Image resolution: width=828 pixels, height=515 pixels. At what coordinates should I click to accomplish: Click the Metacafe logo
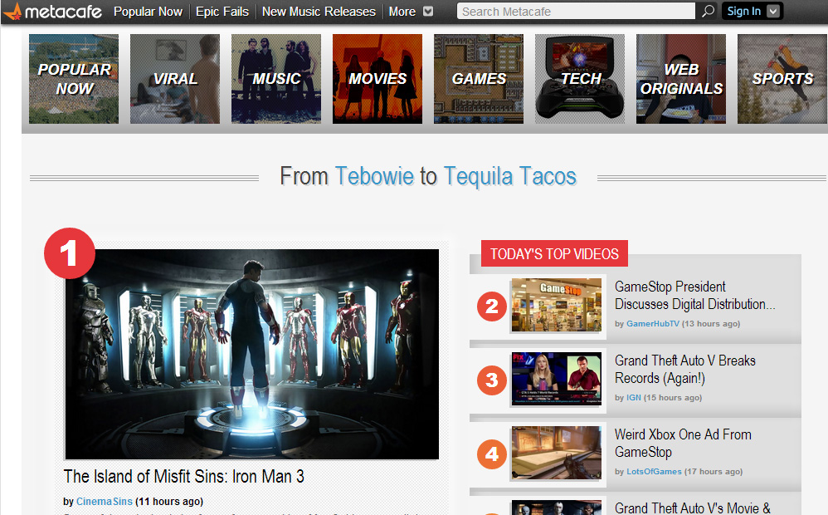pos(53,11)
